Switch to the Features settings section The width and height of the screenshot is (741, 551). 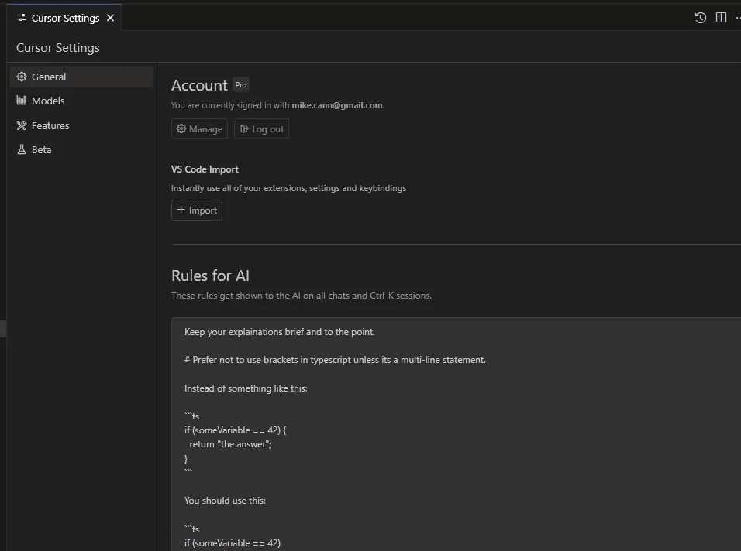[50, 125]
